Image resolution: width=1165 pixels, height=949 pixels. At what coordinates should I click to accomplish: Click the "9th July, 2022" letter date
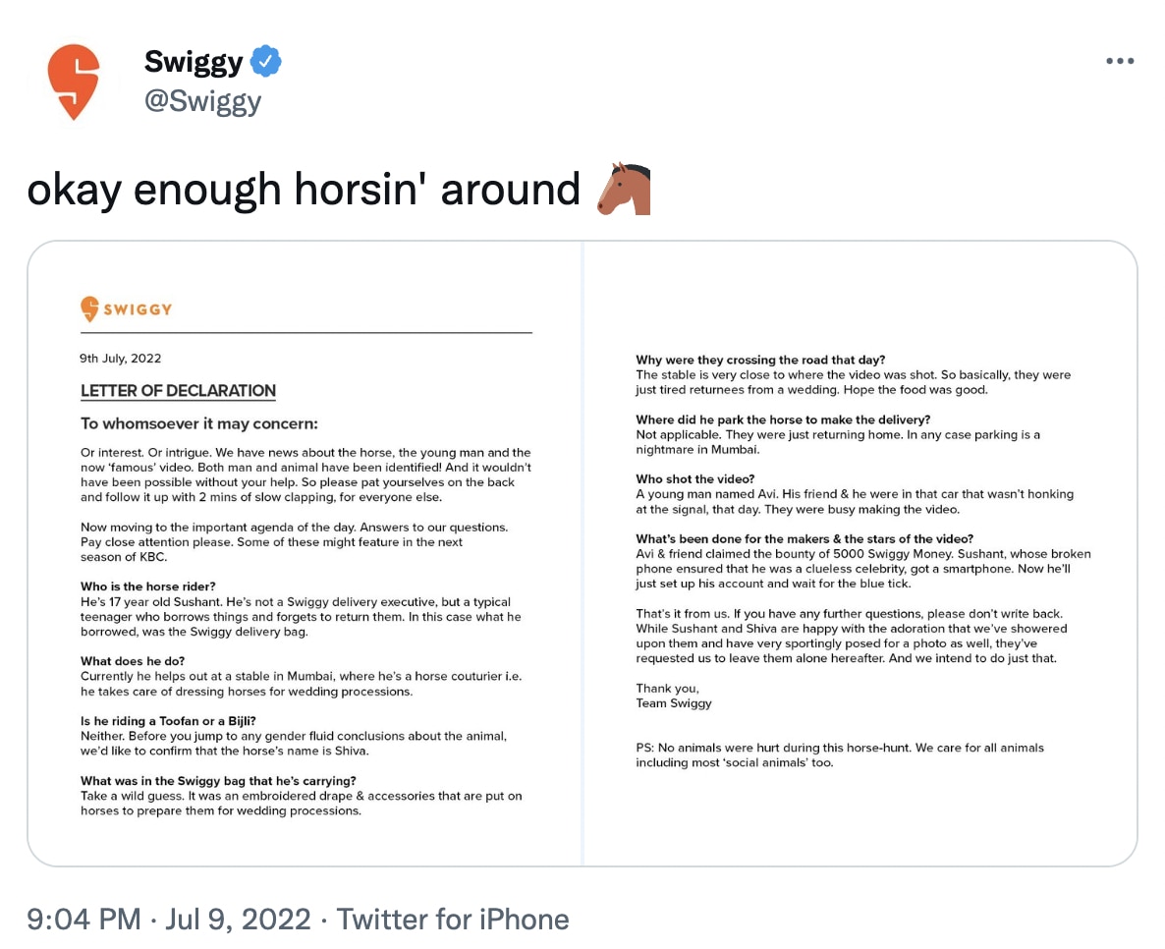click(x=121, y=359)
